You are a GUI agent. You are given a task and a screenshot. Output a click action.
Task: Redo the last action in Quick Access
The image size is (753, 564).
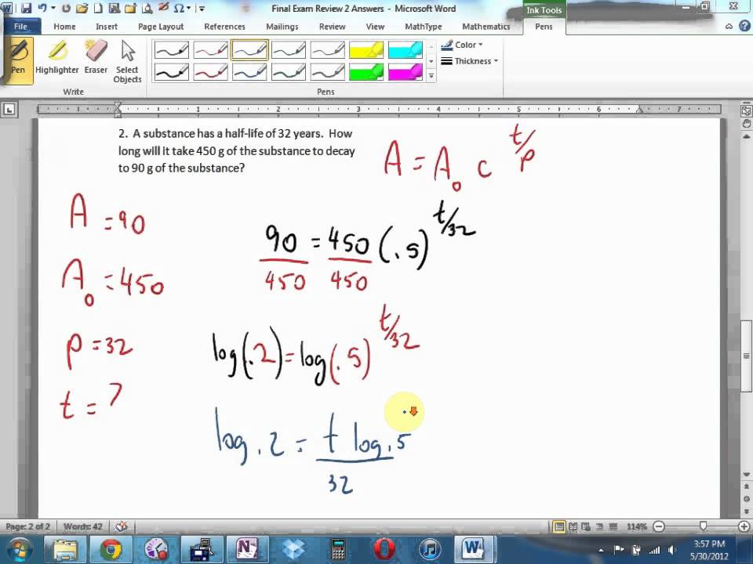coord(66,8)
